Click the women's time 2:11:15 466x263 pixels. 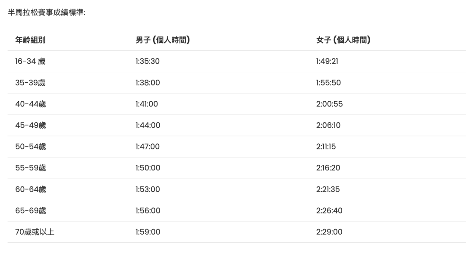(x=326, y=147)
